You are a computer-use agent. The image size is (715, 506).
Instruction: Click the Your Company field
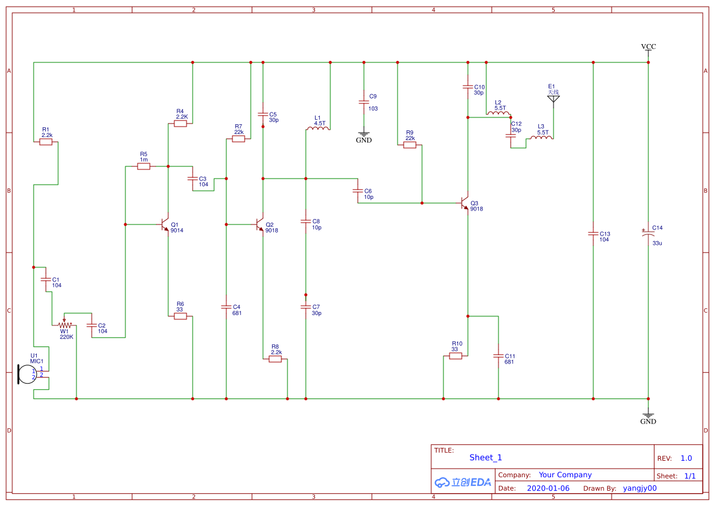(565, 475)
